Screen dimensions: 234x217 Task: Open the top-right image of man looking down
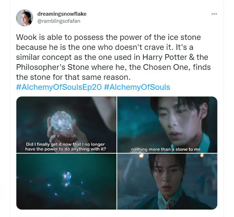click(x=167, y=125)
